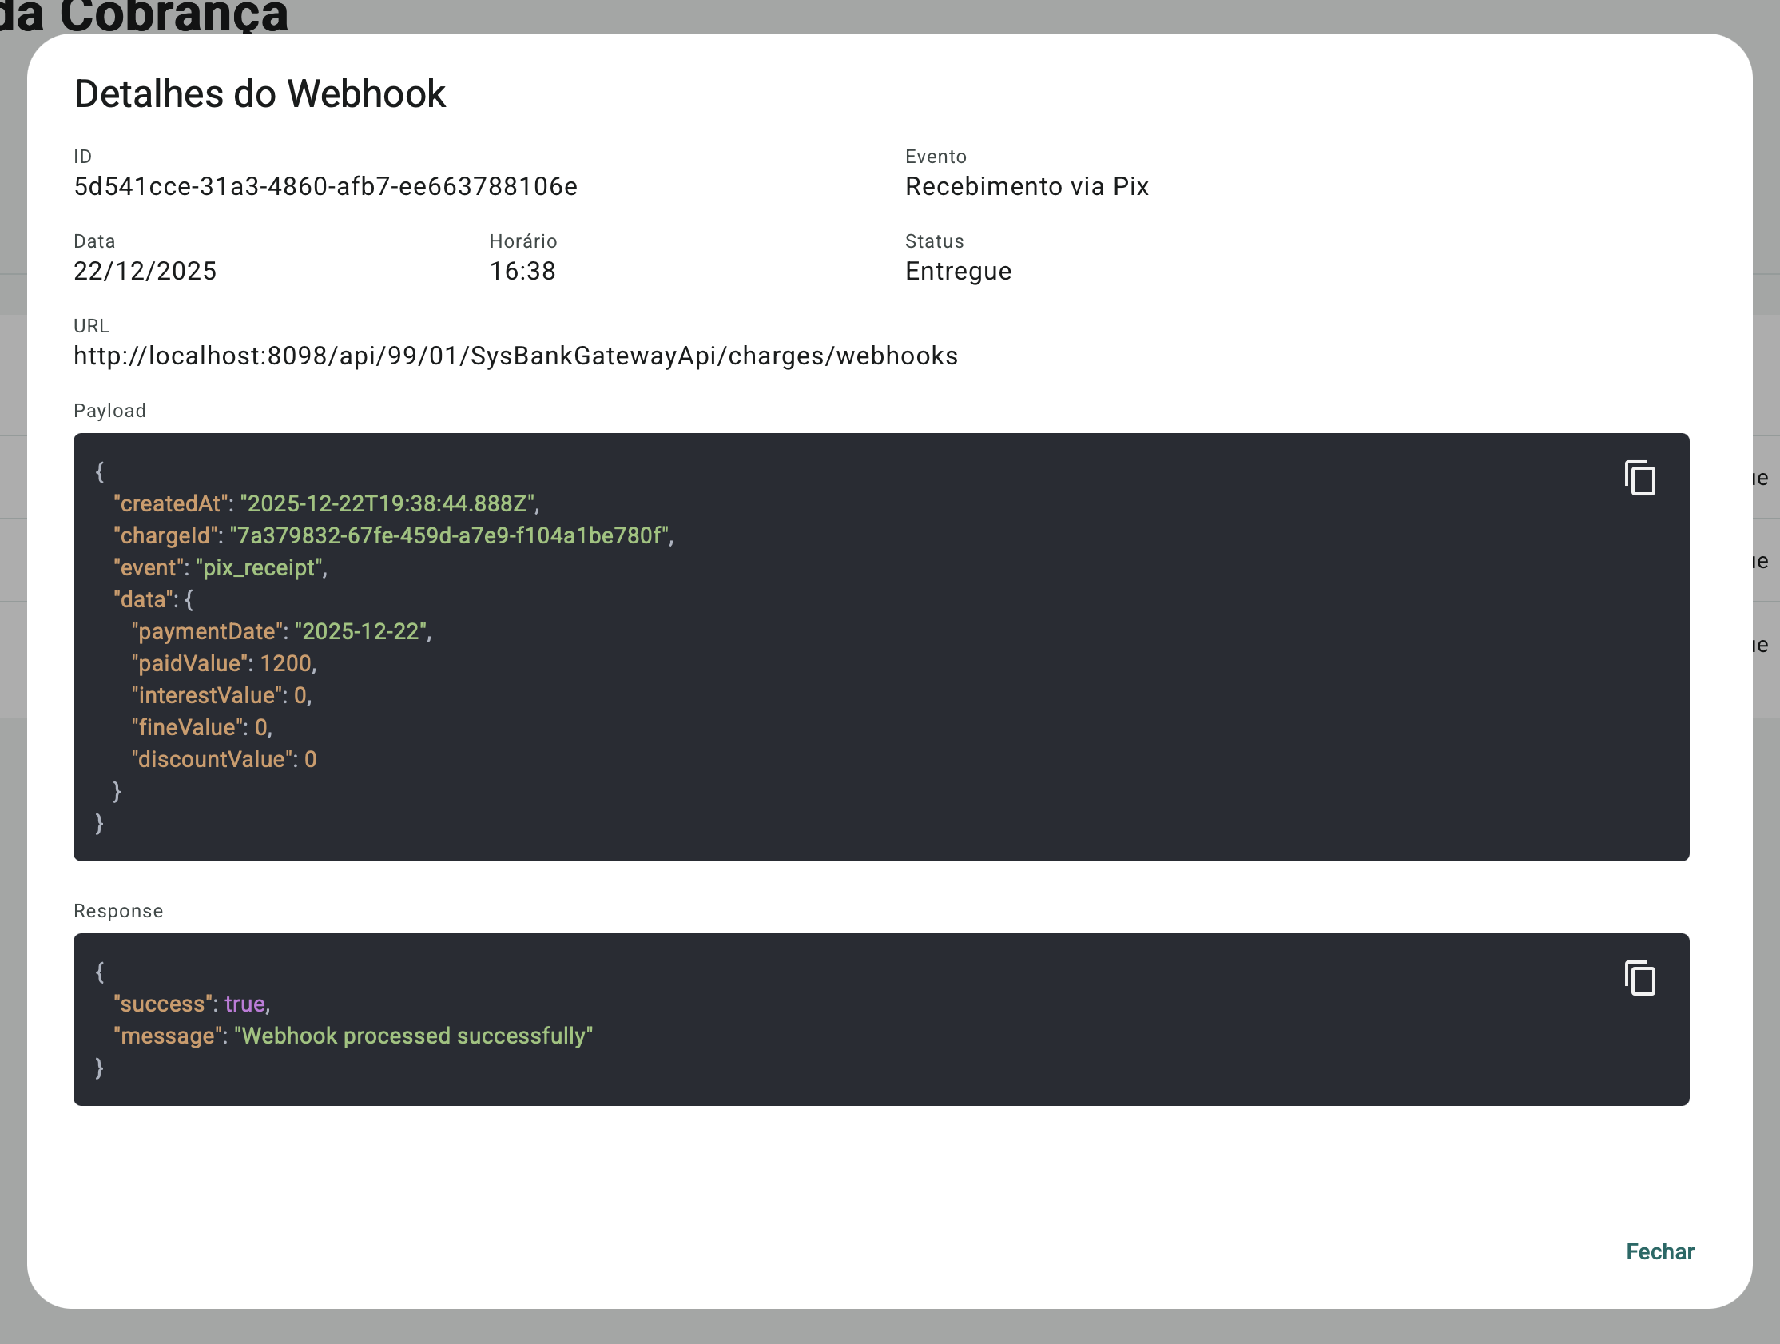This screenshot has height=1344, width=1780.
Task: Click the pix_receipt event value
Action: [x=258, y=567]
